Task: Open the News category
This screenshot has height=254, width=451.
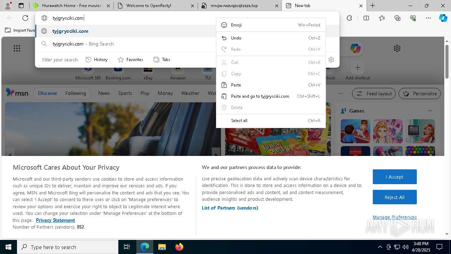Action: pos(104,93)
